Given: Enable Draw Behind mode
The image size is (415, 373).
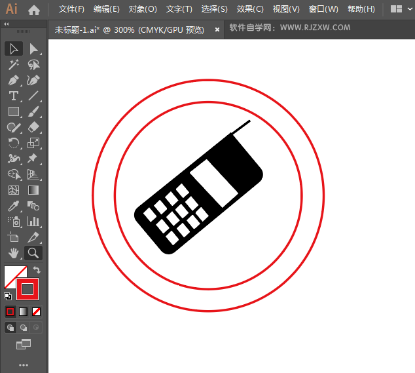Looking at the screenshot, I should [x=24, y=328].
